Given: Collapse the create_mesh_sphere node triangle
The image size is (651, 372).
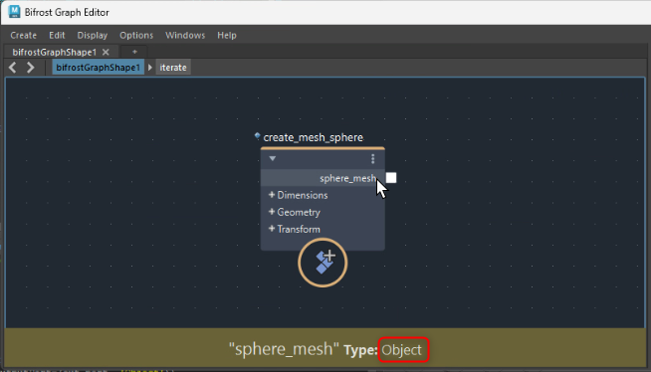Looking at the screenshot, I should [273, 158].
